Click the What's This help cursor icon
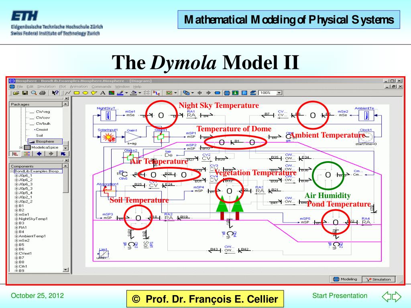The width and height of the screenshot is (411, 308). [x=55, y=93]
